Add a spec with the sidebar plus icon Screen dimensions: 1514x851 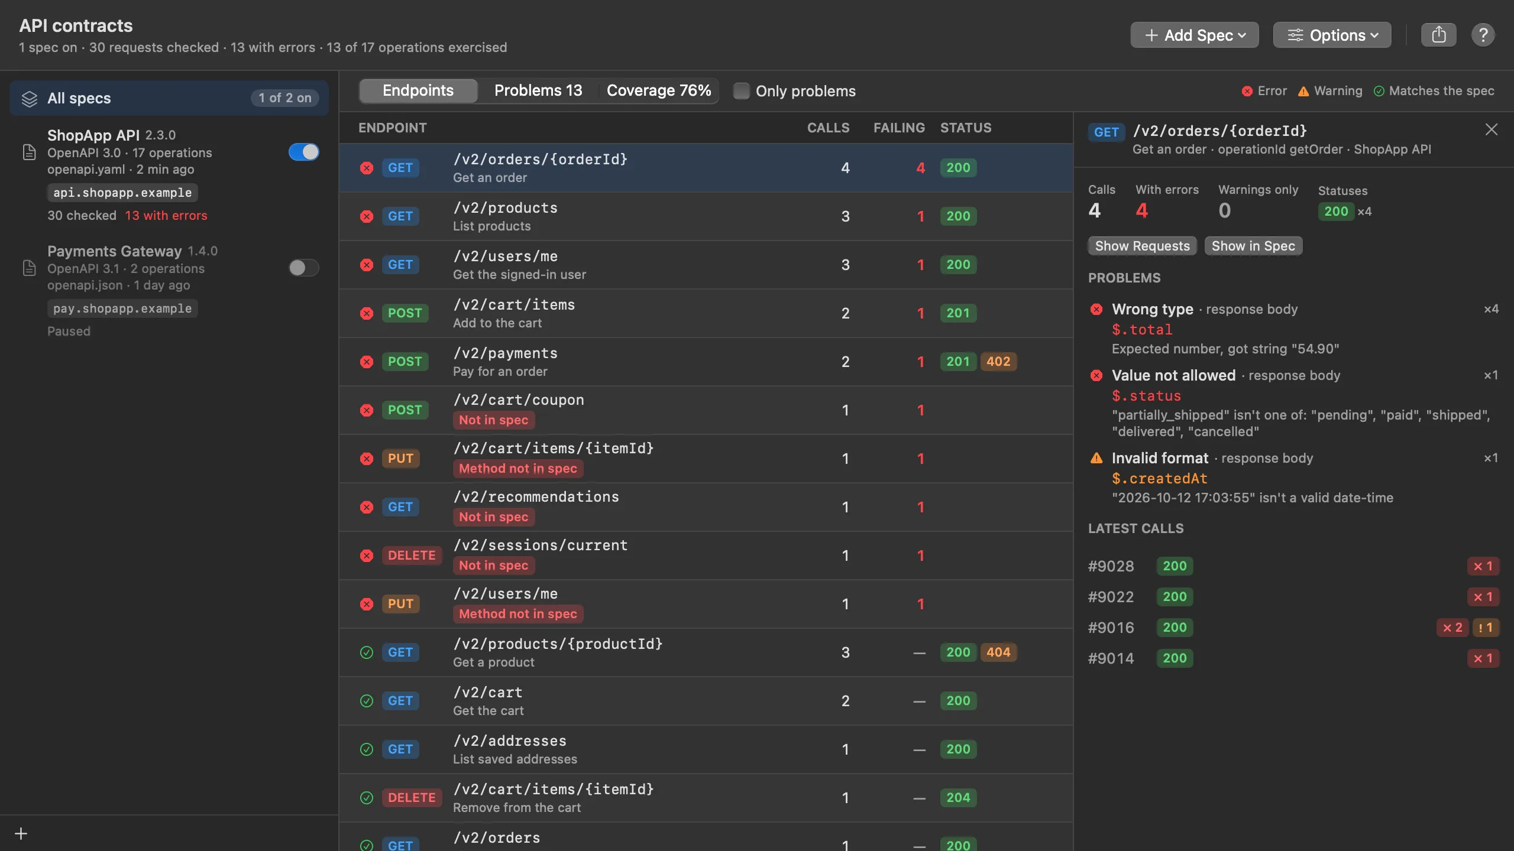pos(21,833)
